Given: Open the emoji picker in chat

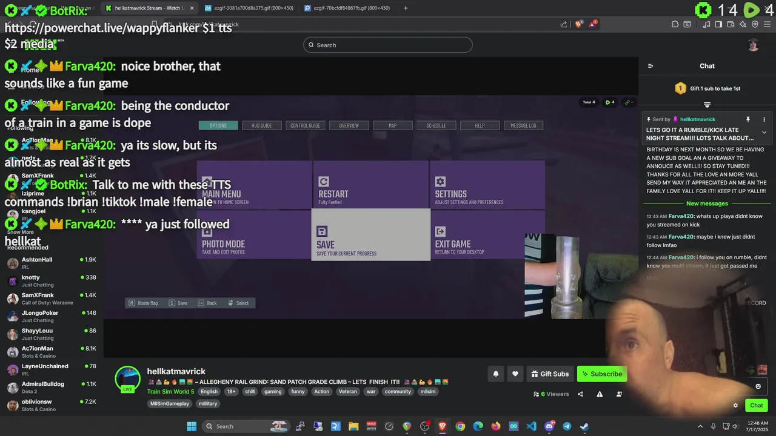Looking at the screenshot, I should [x=758, y=386].
